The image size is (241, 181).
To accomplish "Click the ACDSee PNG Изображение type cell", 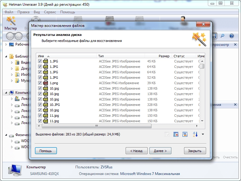I will pyautogui.click(x=119, y=83).
